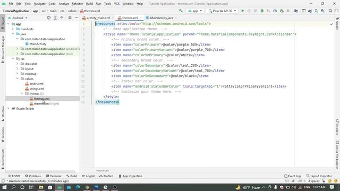Click the Select Opened File target icon
This screenshot has height=191, width=340.
[48, 18]
